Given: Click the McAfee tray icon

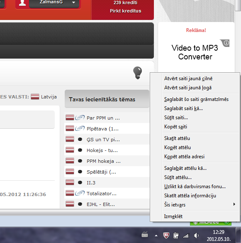Looking at the screenshot, I should [x=166, y=236].
